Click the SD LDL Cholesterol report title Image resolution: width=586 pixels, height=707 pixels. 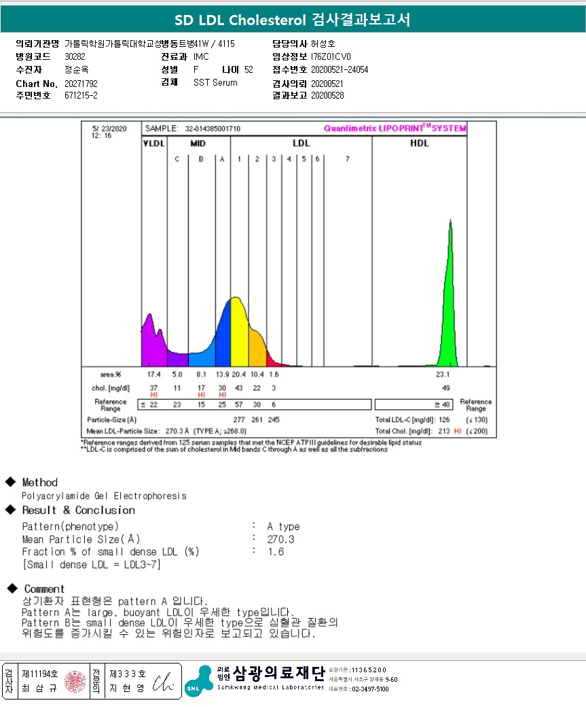coord(293,20)
